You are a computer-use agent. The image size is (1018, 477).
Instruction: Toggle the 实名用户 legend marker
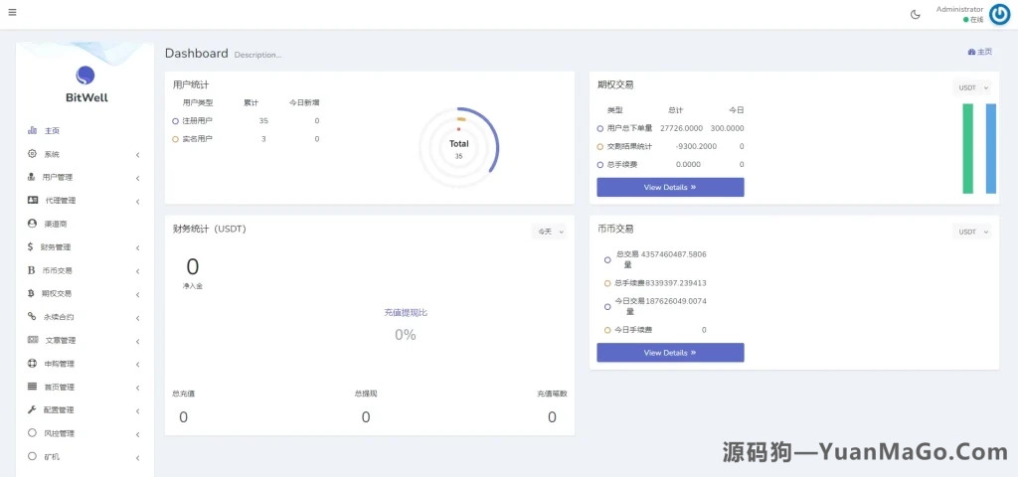click(175, 139)
